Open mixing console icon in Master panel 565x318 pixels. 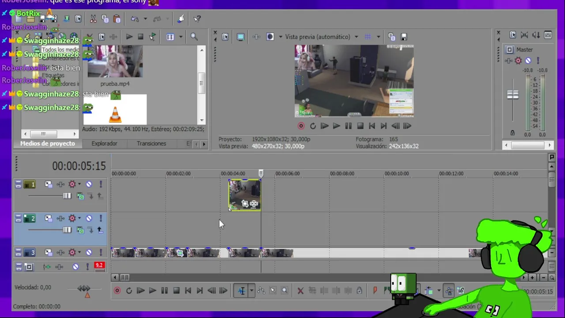[548, 35]
